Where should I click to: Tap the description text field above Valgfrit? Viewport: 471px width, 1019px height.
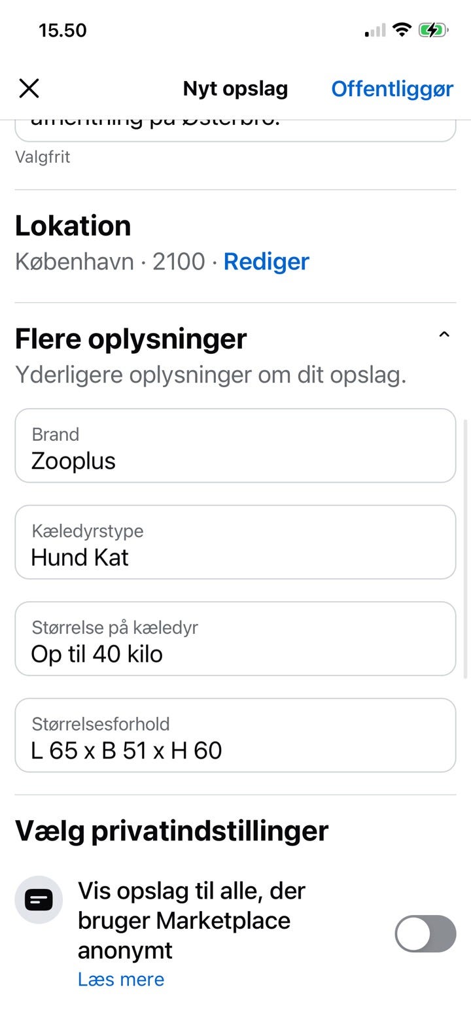(235, 130)
